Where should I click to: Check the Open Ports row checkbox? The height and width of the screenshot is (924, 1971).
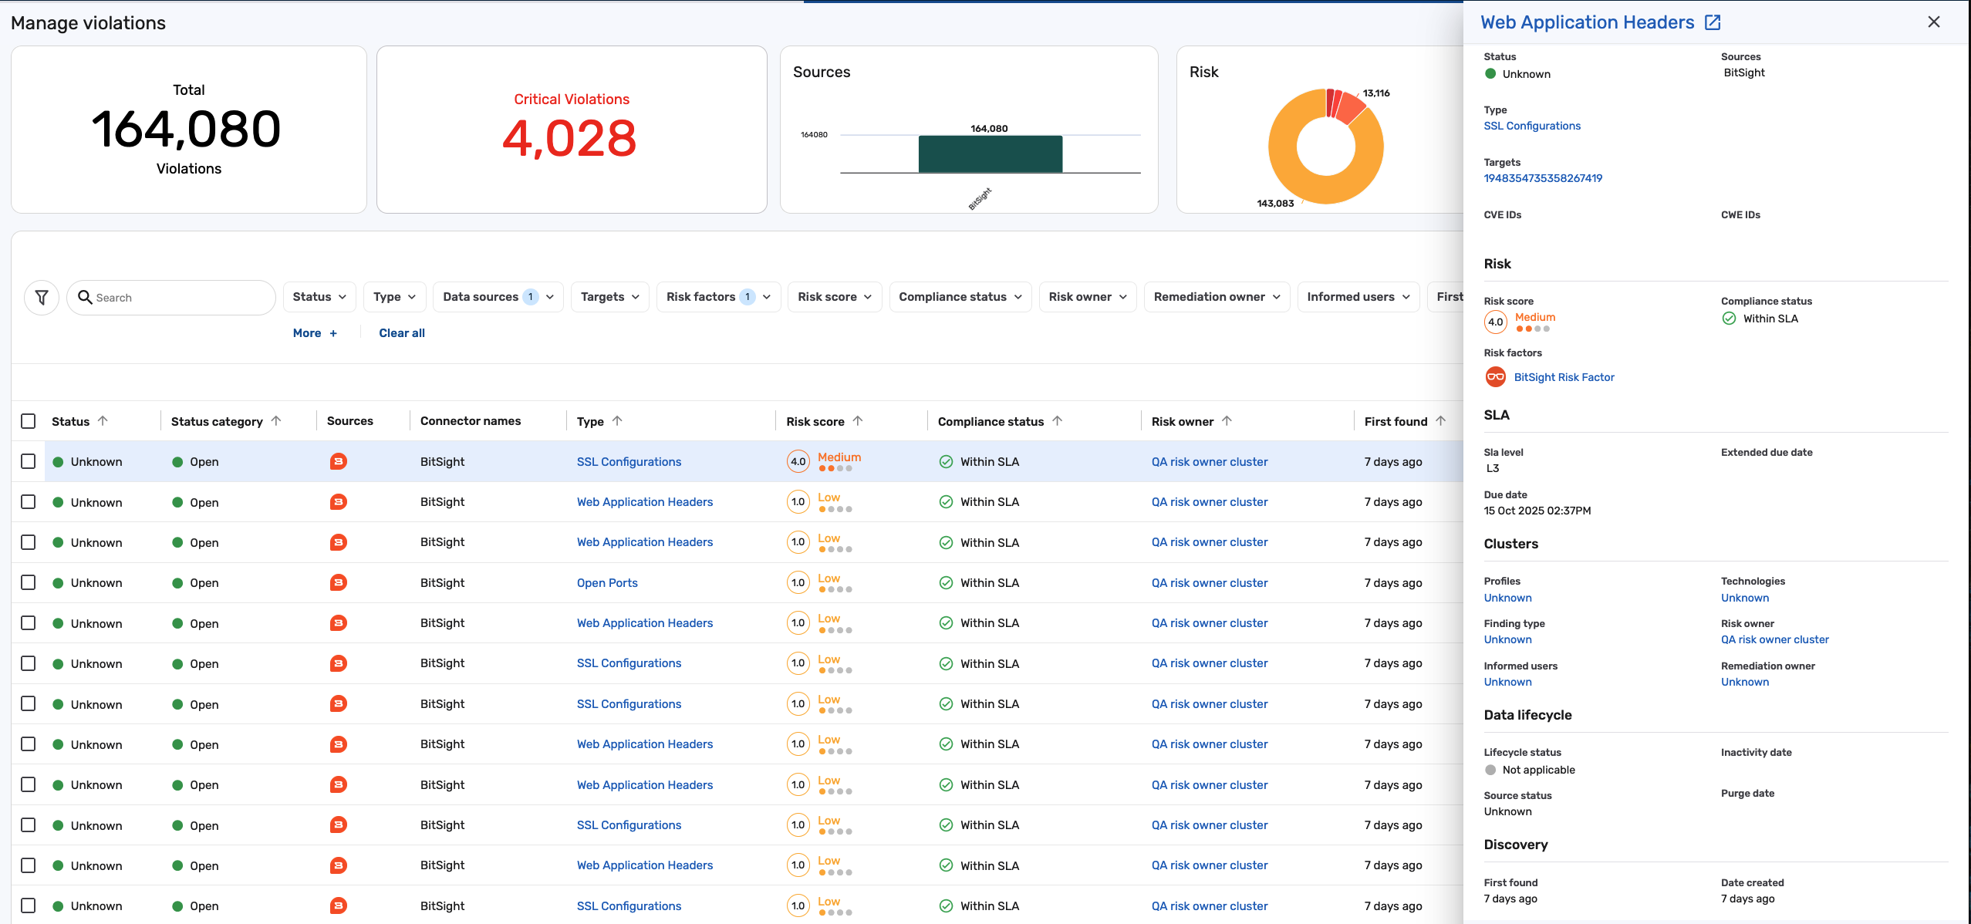pos(29,582)
